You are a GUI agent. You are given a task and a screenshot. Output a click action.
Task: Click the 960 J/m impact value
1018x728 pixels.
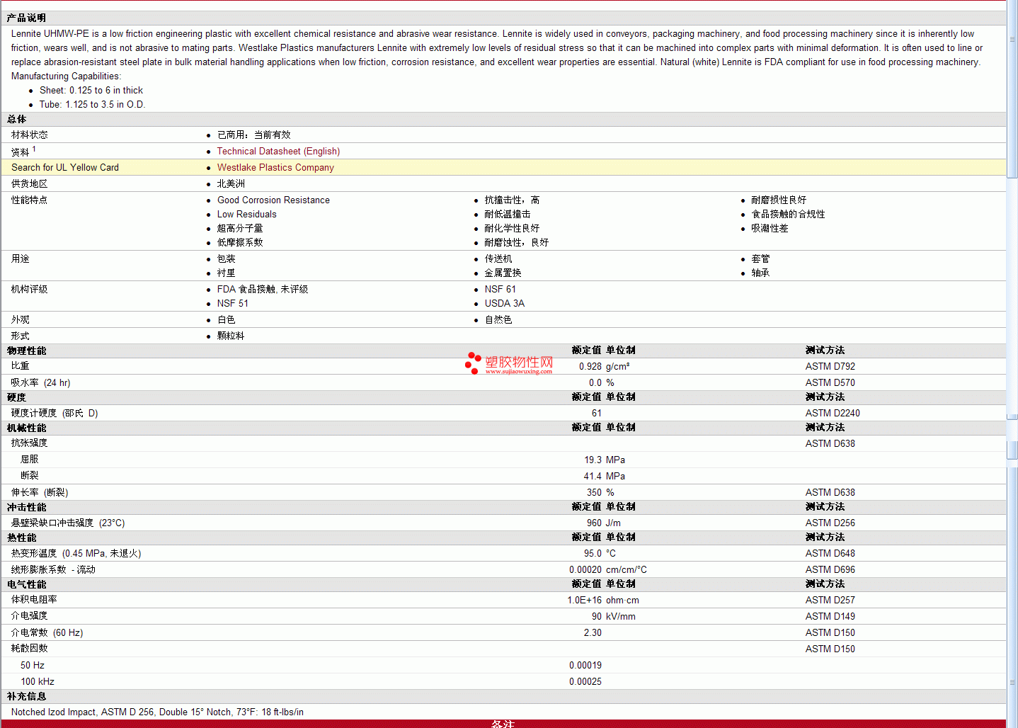(x=604, y=523)
